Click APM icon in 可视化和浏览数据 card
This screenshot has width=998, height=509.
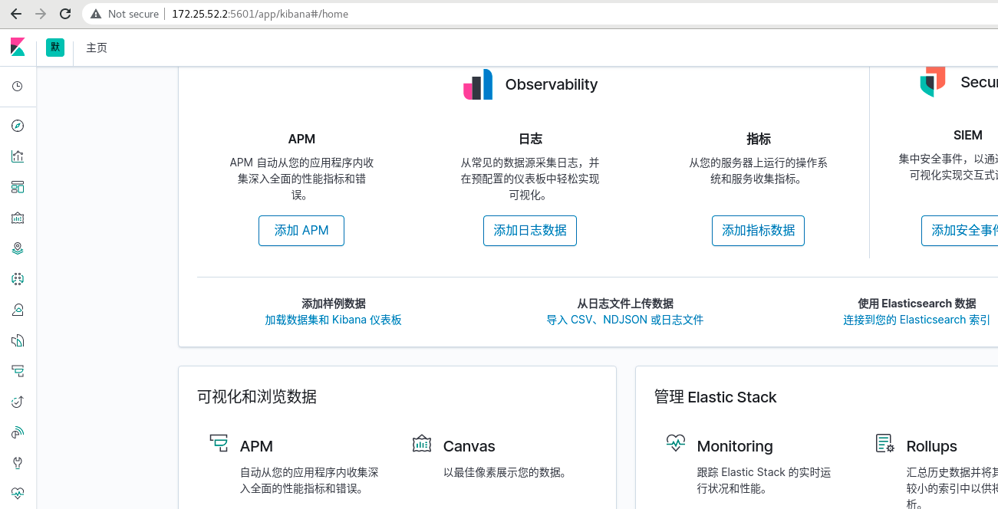219,443
